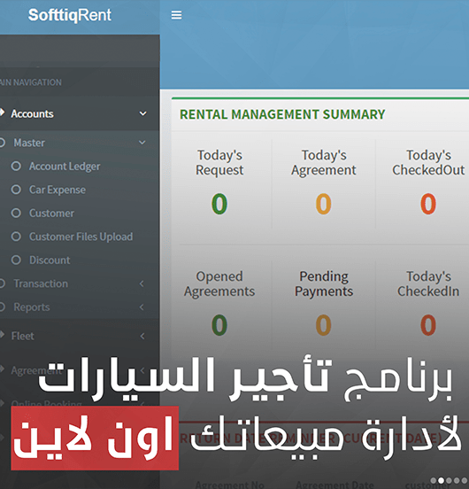Click the circle icon beside Reports
Image resolution: width=469 pixels, height=489 pixels.
coord(2,307)
